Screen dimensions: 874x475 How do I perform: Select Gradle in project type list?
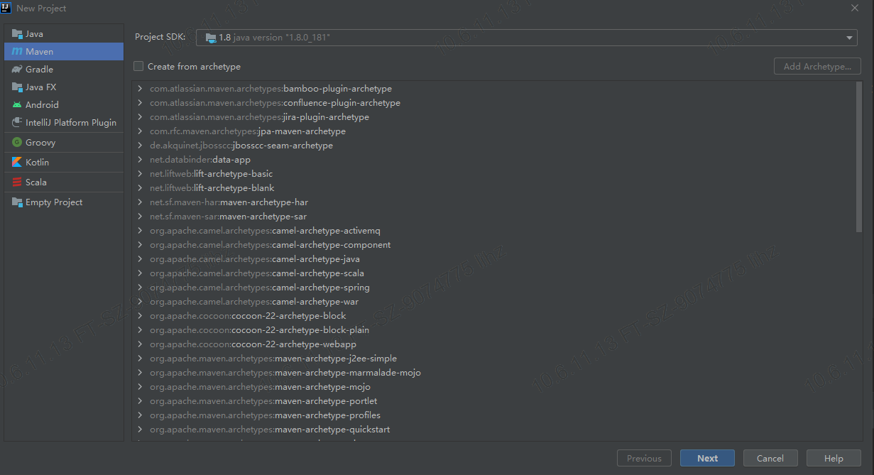(x=64, y=69)
